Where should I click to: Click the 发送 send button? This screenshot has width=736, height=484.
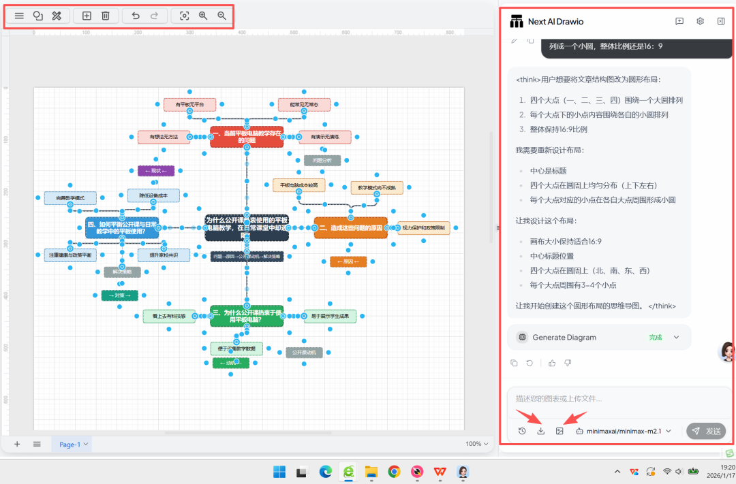coord(706,431)
